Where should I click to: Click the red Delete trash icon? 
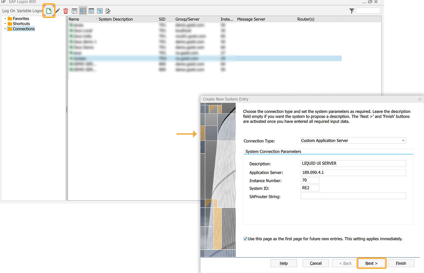(x=66, y=11)
